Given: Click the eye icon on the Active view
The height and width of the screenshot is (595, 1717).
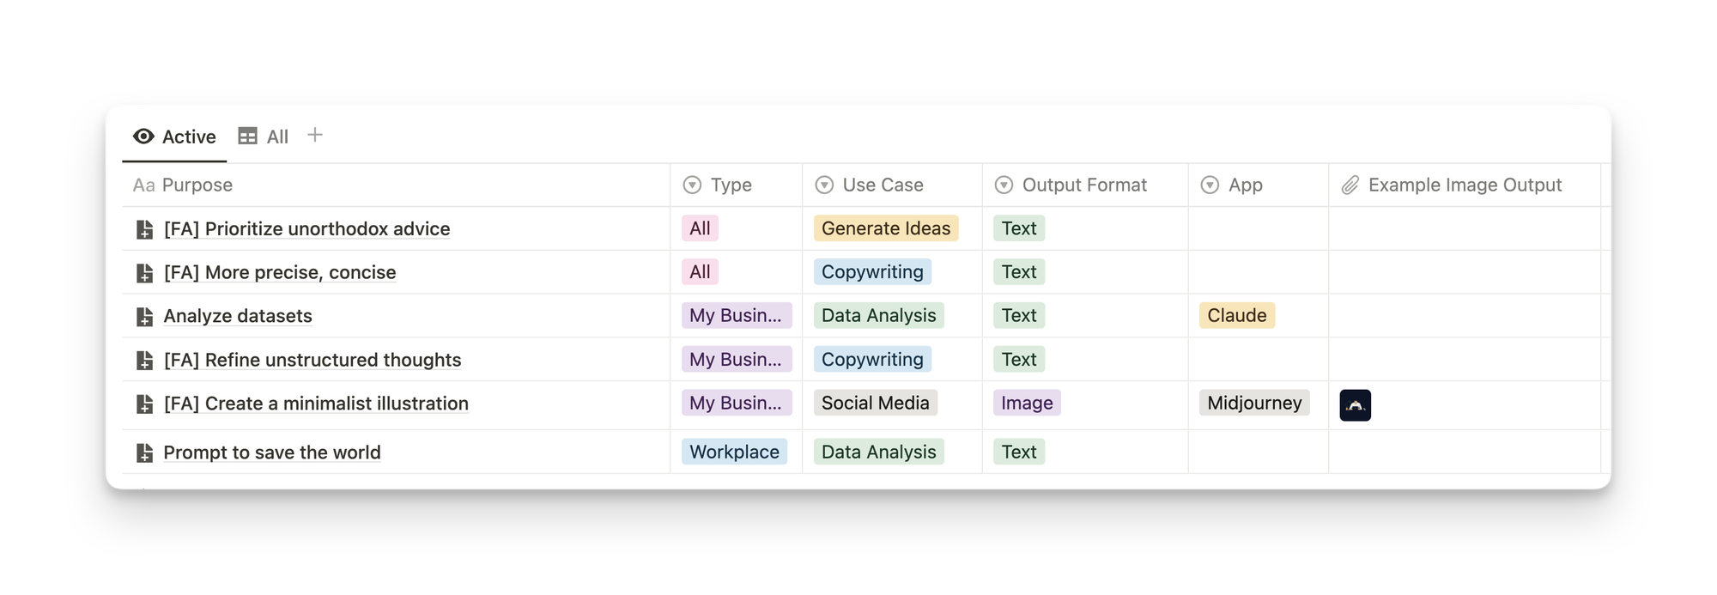Looking at the screenshot, I should click(x=143, y=137).
